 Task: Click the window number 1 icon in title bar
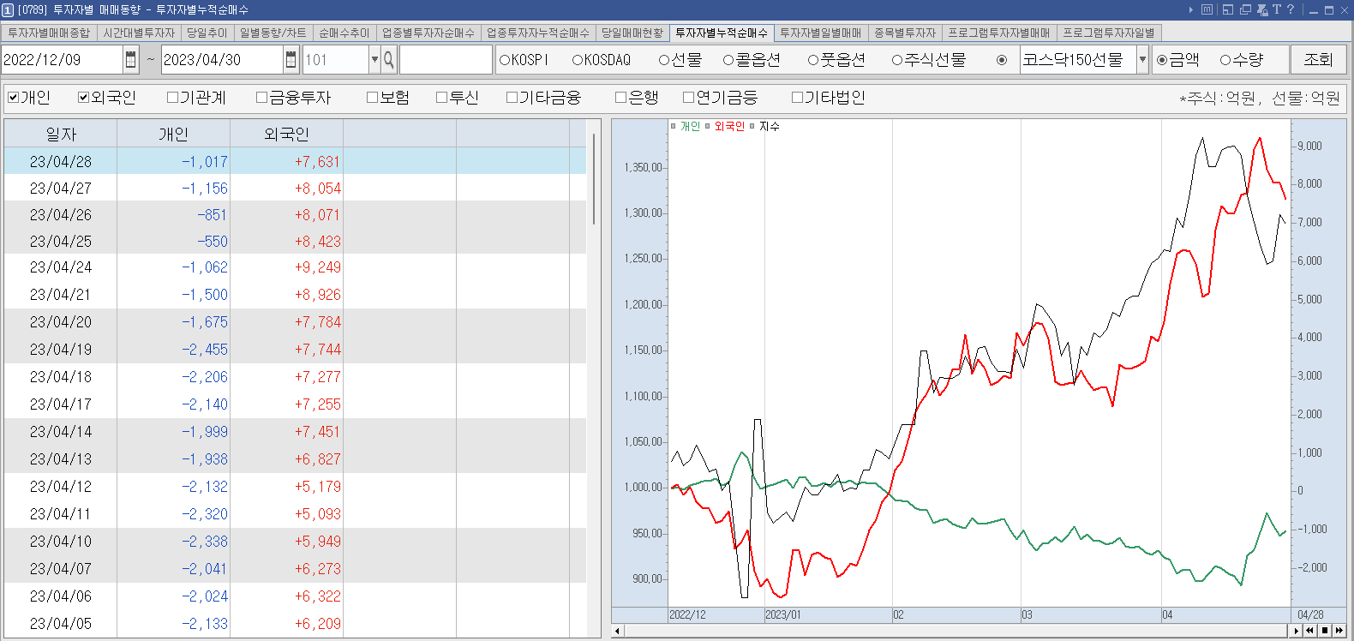pos(8,9)
